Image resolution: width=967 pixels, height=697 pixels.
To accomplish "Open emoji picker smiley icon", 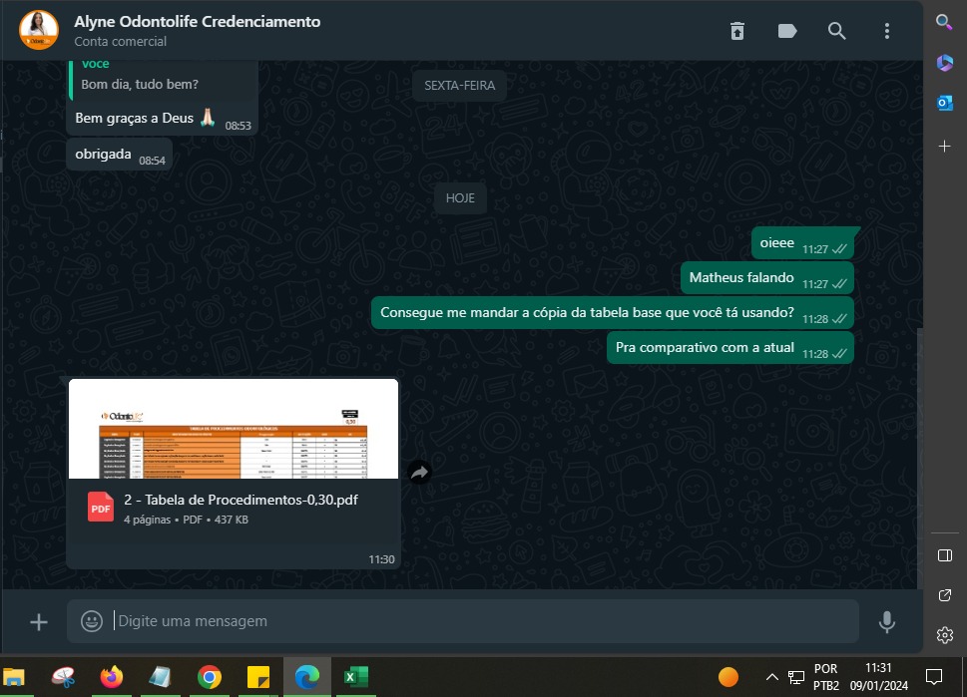I will click(x=92, y=621).
